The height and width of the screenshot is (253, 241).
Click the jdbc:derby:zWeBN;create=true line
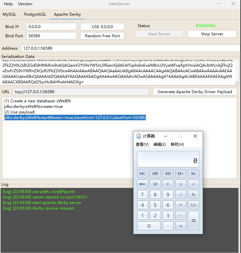pyautogui.click(x=33, y=107)
